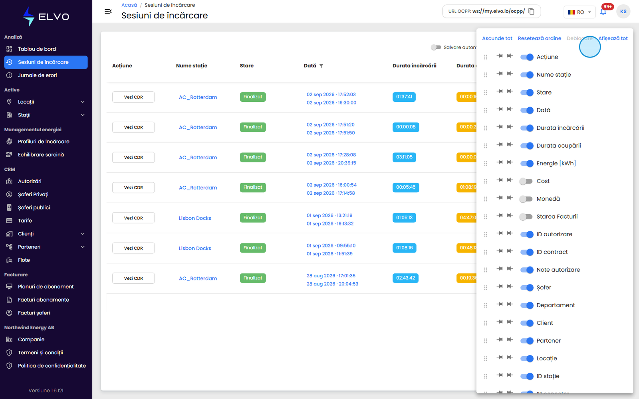Copy the OCPP URL with the copy icon
The image size is (639, 399).
tap(531, 11)
